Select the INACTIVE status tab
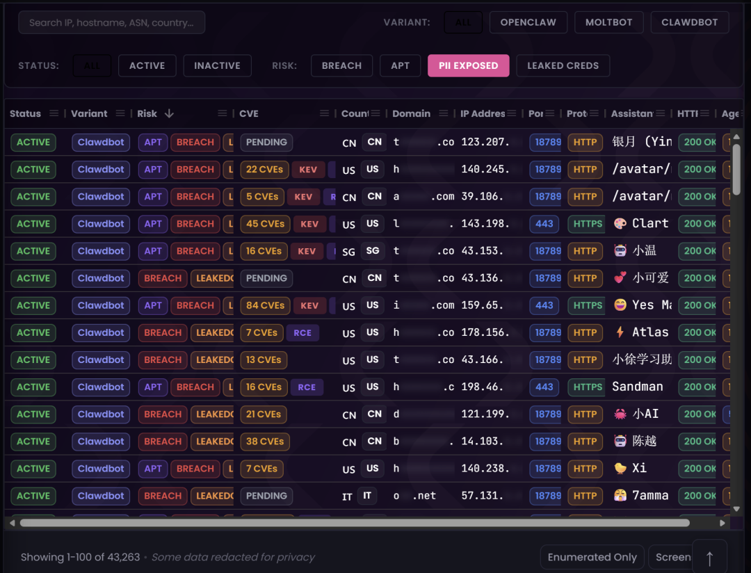Viewport: 751px width, 573px height. coord(217,65)
